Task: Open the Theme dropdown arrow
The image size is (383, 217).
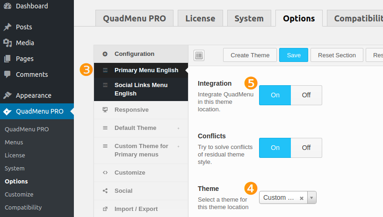Action: (311, 197)
